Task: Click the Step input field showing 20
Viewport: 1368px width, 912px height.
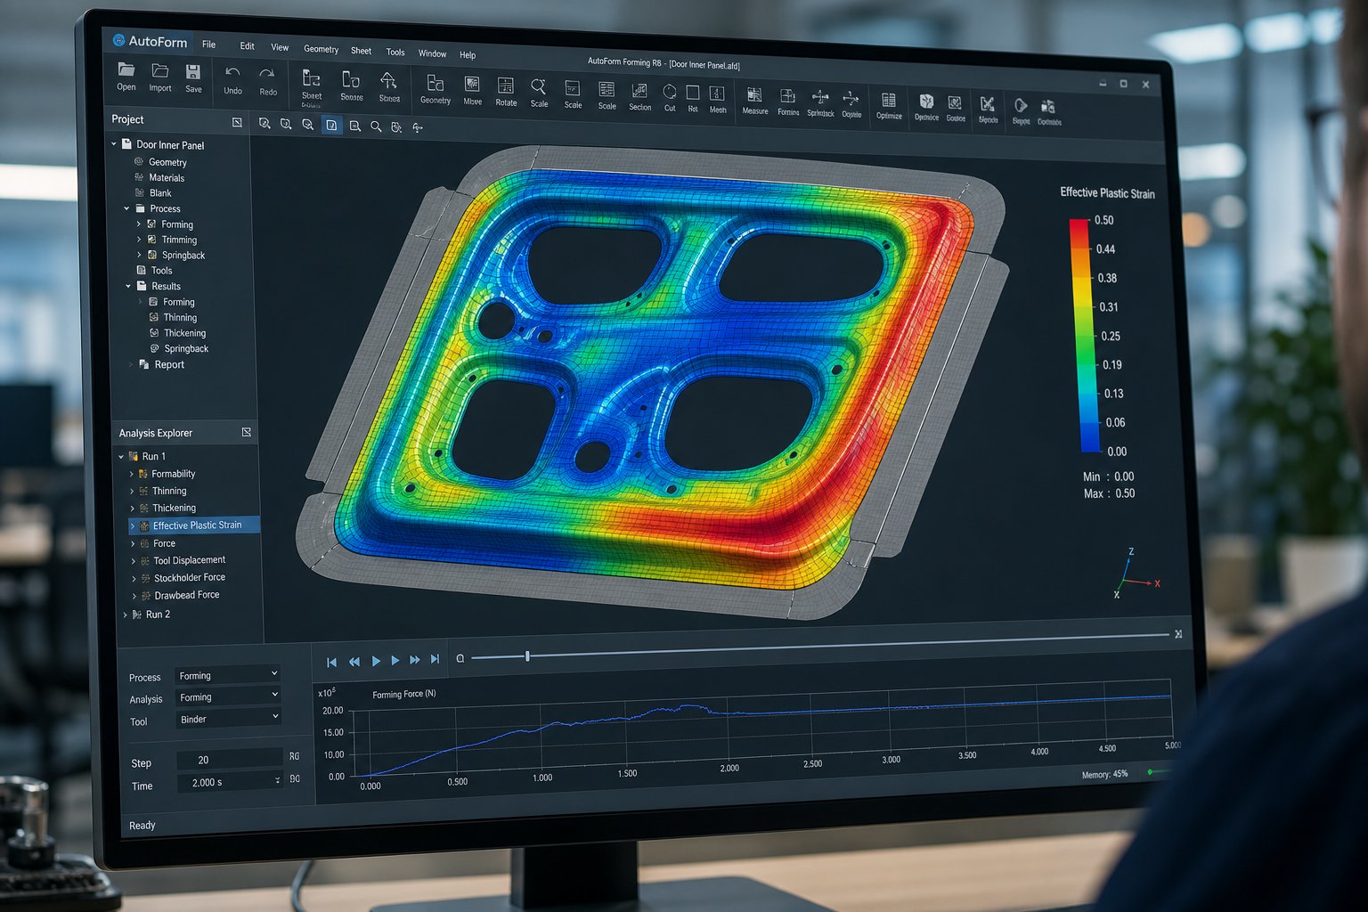Action: pos(230,760)
